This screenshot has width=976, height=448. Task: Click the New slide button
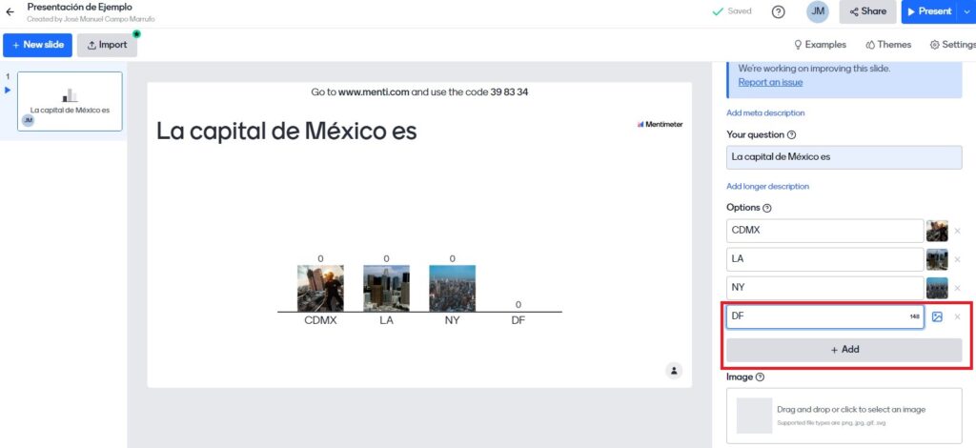click(37, 45)
